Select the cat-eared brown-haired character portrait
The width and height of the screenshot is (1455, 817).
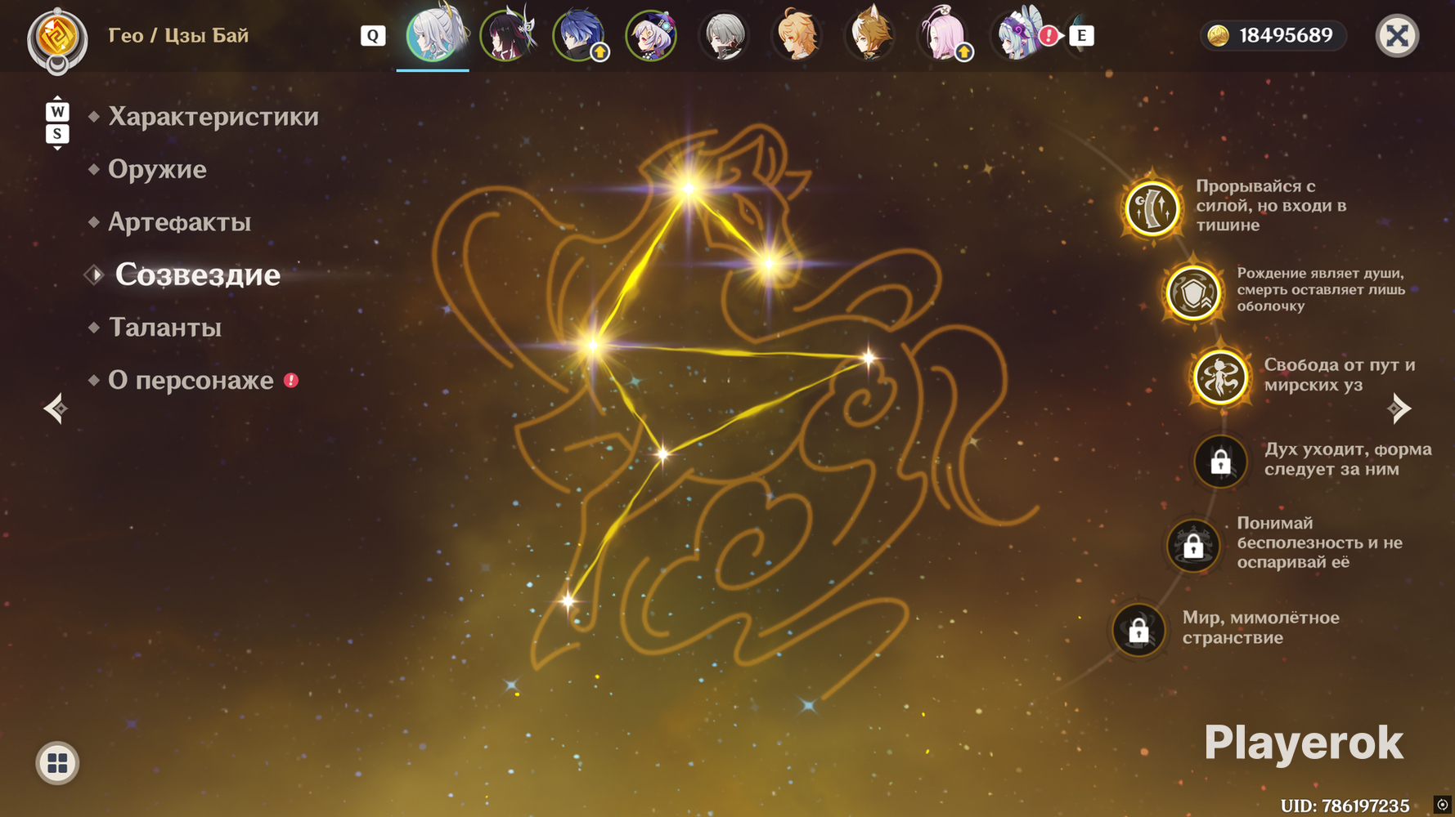tap(869, 35)
